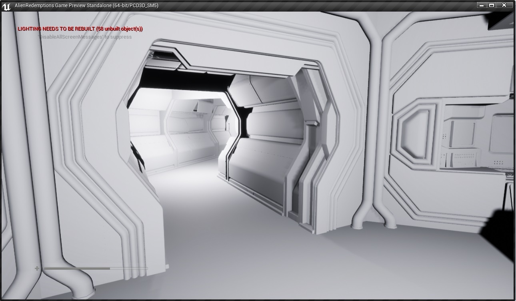Click the red lighting needs rebuilt warning
Viewport: 516px width, 301px height.
(80, 29)
